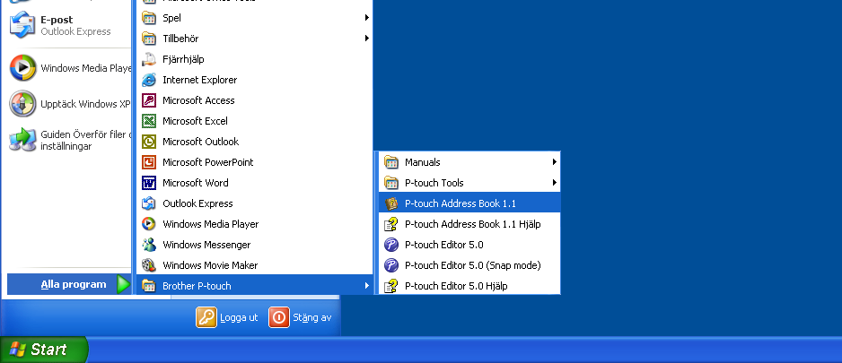
Task: Click Microsoft PowerPoint text
Action: (x=208, y=162)
